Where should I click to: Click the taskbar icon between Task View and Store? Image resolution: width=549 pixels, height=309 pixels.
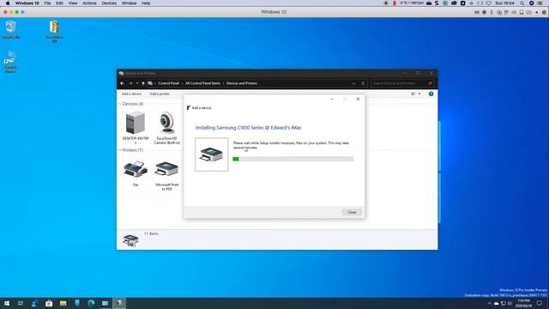(34, 303)
